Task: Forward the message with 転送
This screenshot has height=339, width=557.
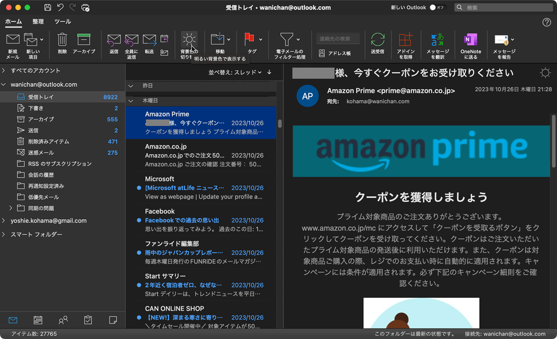Action: coord(149,44)
